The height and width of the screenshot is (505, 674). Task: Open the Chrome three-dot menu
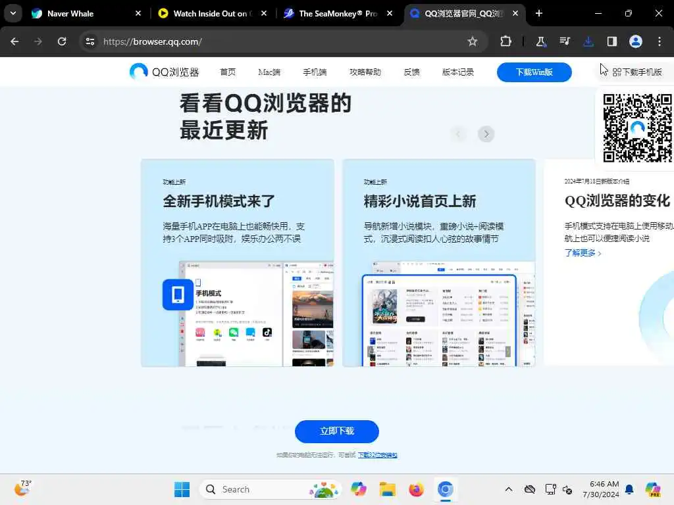click(x=660, y=41)
